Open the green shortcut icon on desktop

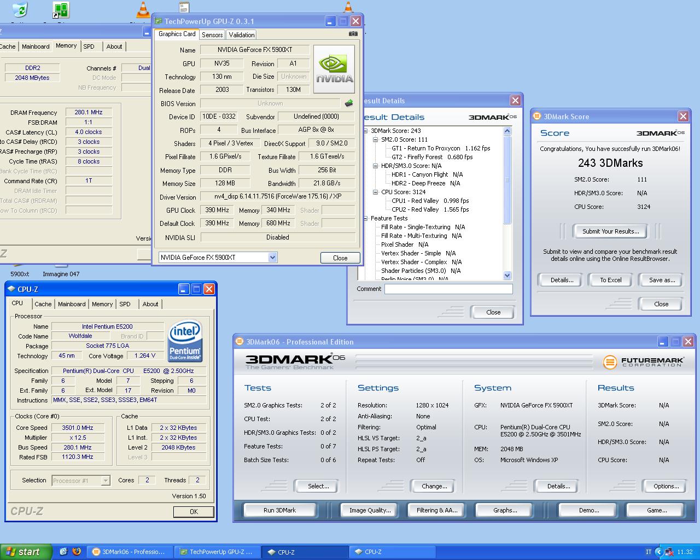(x=61, y=10)
